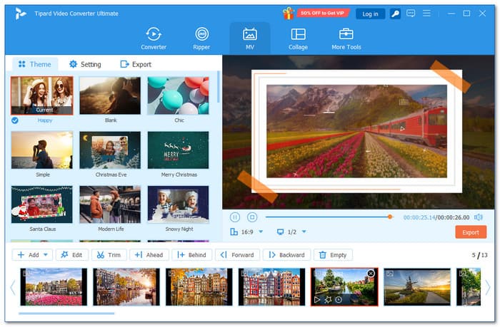Click the Happy theme checkmark

click(x=15, y=120)
